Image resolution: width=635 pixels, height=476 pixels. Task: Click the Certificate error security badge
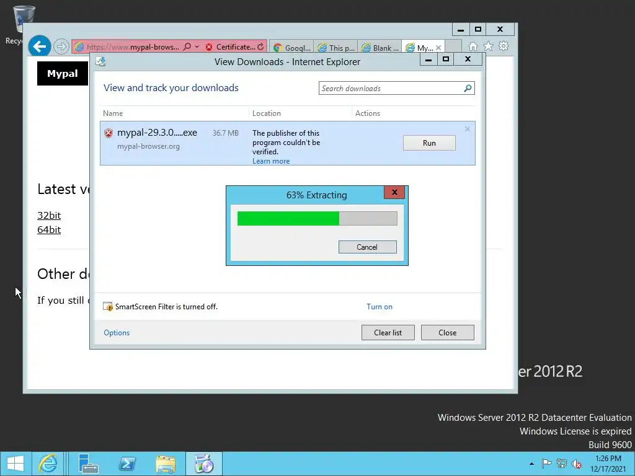[229, 47]
